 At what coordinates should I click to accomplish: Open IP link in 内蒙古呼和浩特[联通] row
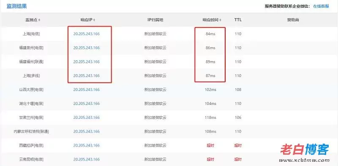point(87,131)
